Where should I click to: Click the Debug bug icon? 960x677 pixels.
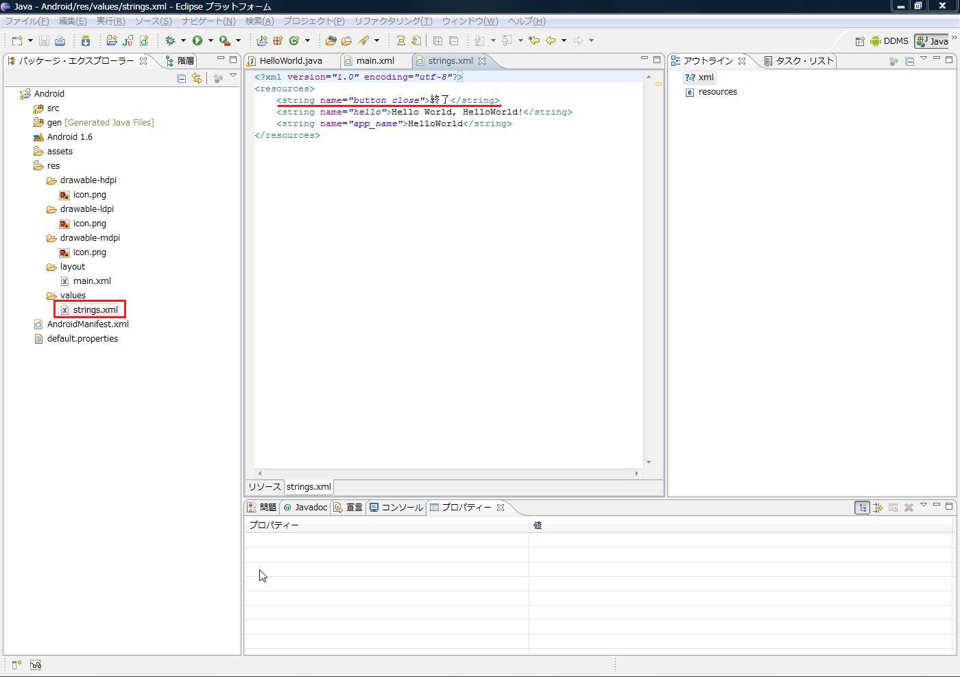point(170,40)
